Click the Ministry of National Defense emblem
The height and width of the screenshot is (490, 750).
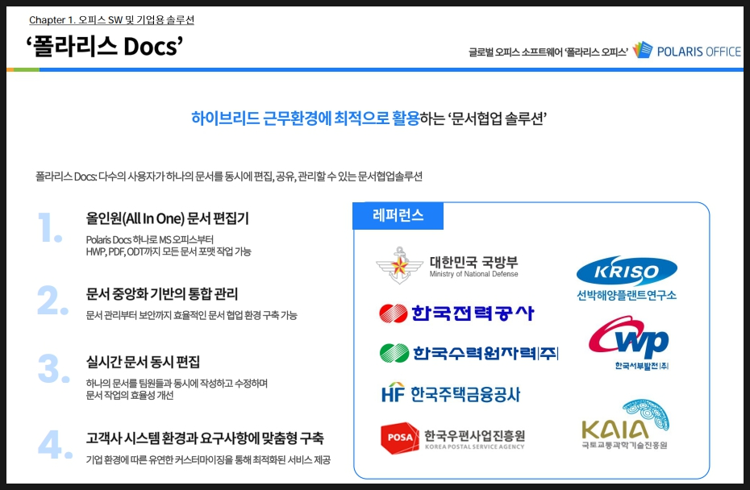pyautogui.click(x=399, y=265)
